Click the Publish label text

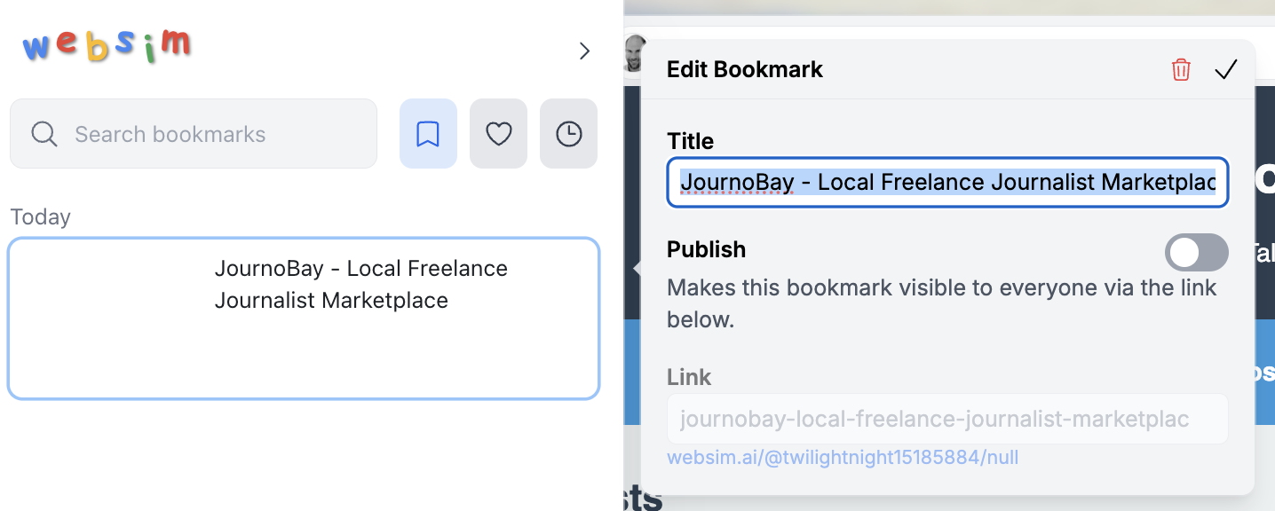tap(706, 250)
